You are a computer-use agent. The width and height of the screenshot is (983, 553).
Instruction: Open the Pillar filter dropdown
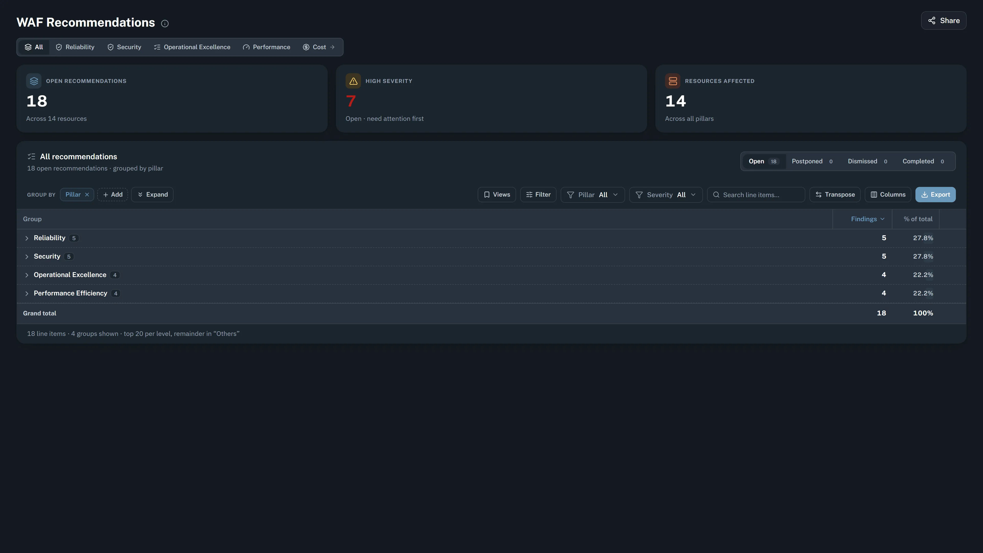(x=593, y=195)
